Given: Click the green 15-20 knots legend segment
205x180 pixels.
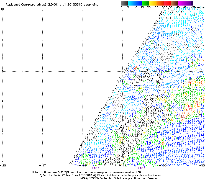Looking at the screenshot, I should tap(146, 3).
